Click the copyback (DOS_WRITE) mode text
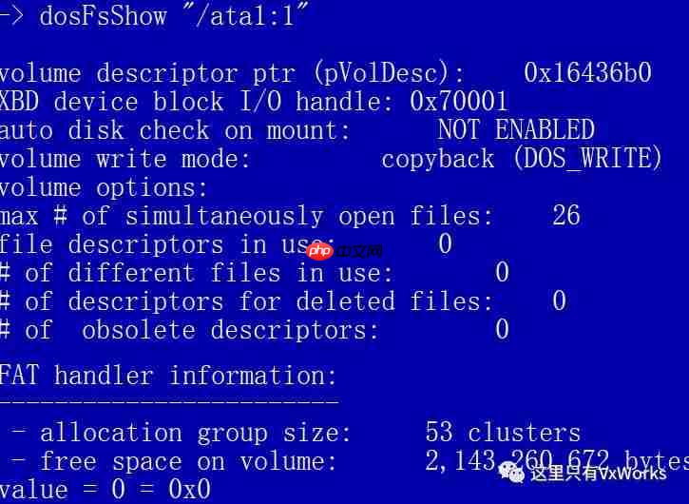 522,158
